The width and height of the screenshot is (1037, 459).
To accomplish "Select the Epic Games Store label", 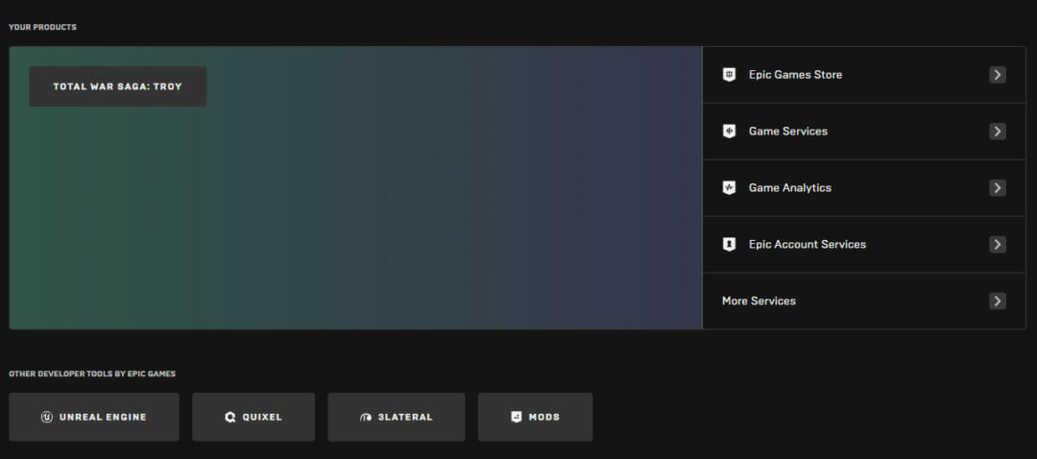I will tap(795, 75).
